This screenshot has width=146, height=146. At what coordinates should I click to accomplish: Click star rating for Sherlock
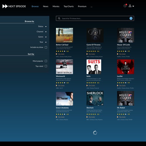pos(91,114)
